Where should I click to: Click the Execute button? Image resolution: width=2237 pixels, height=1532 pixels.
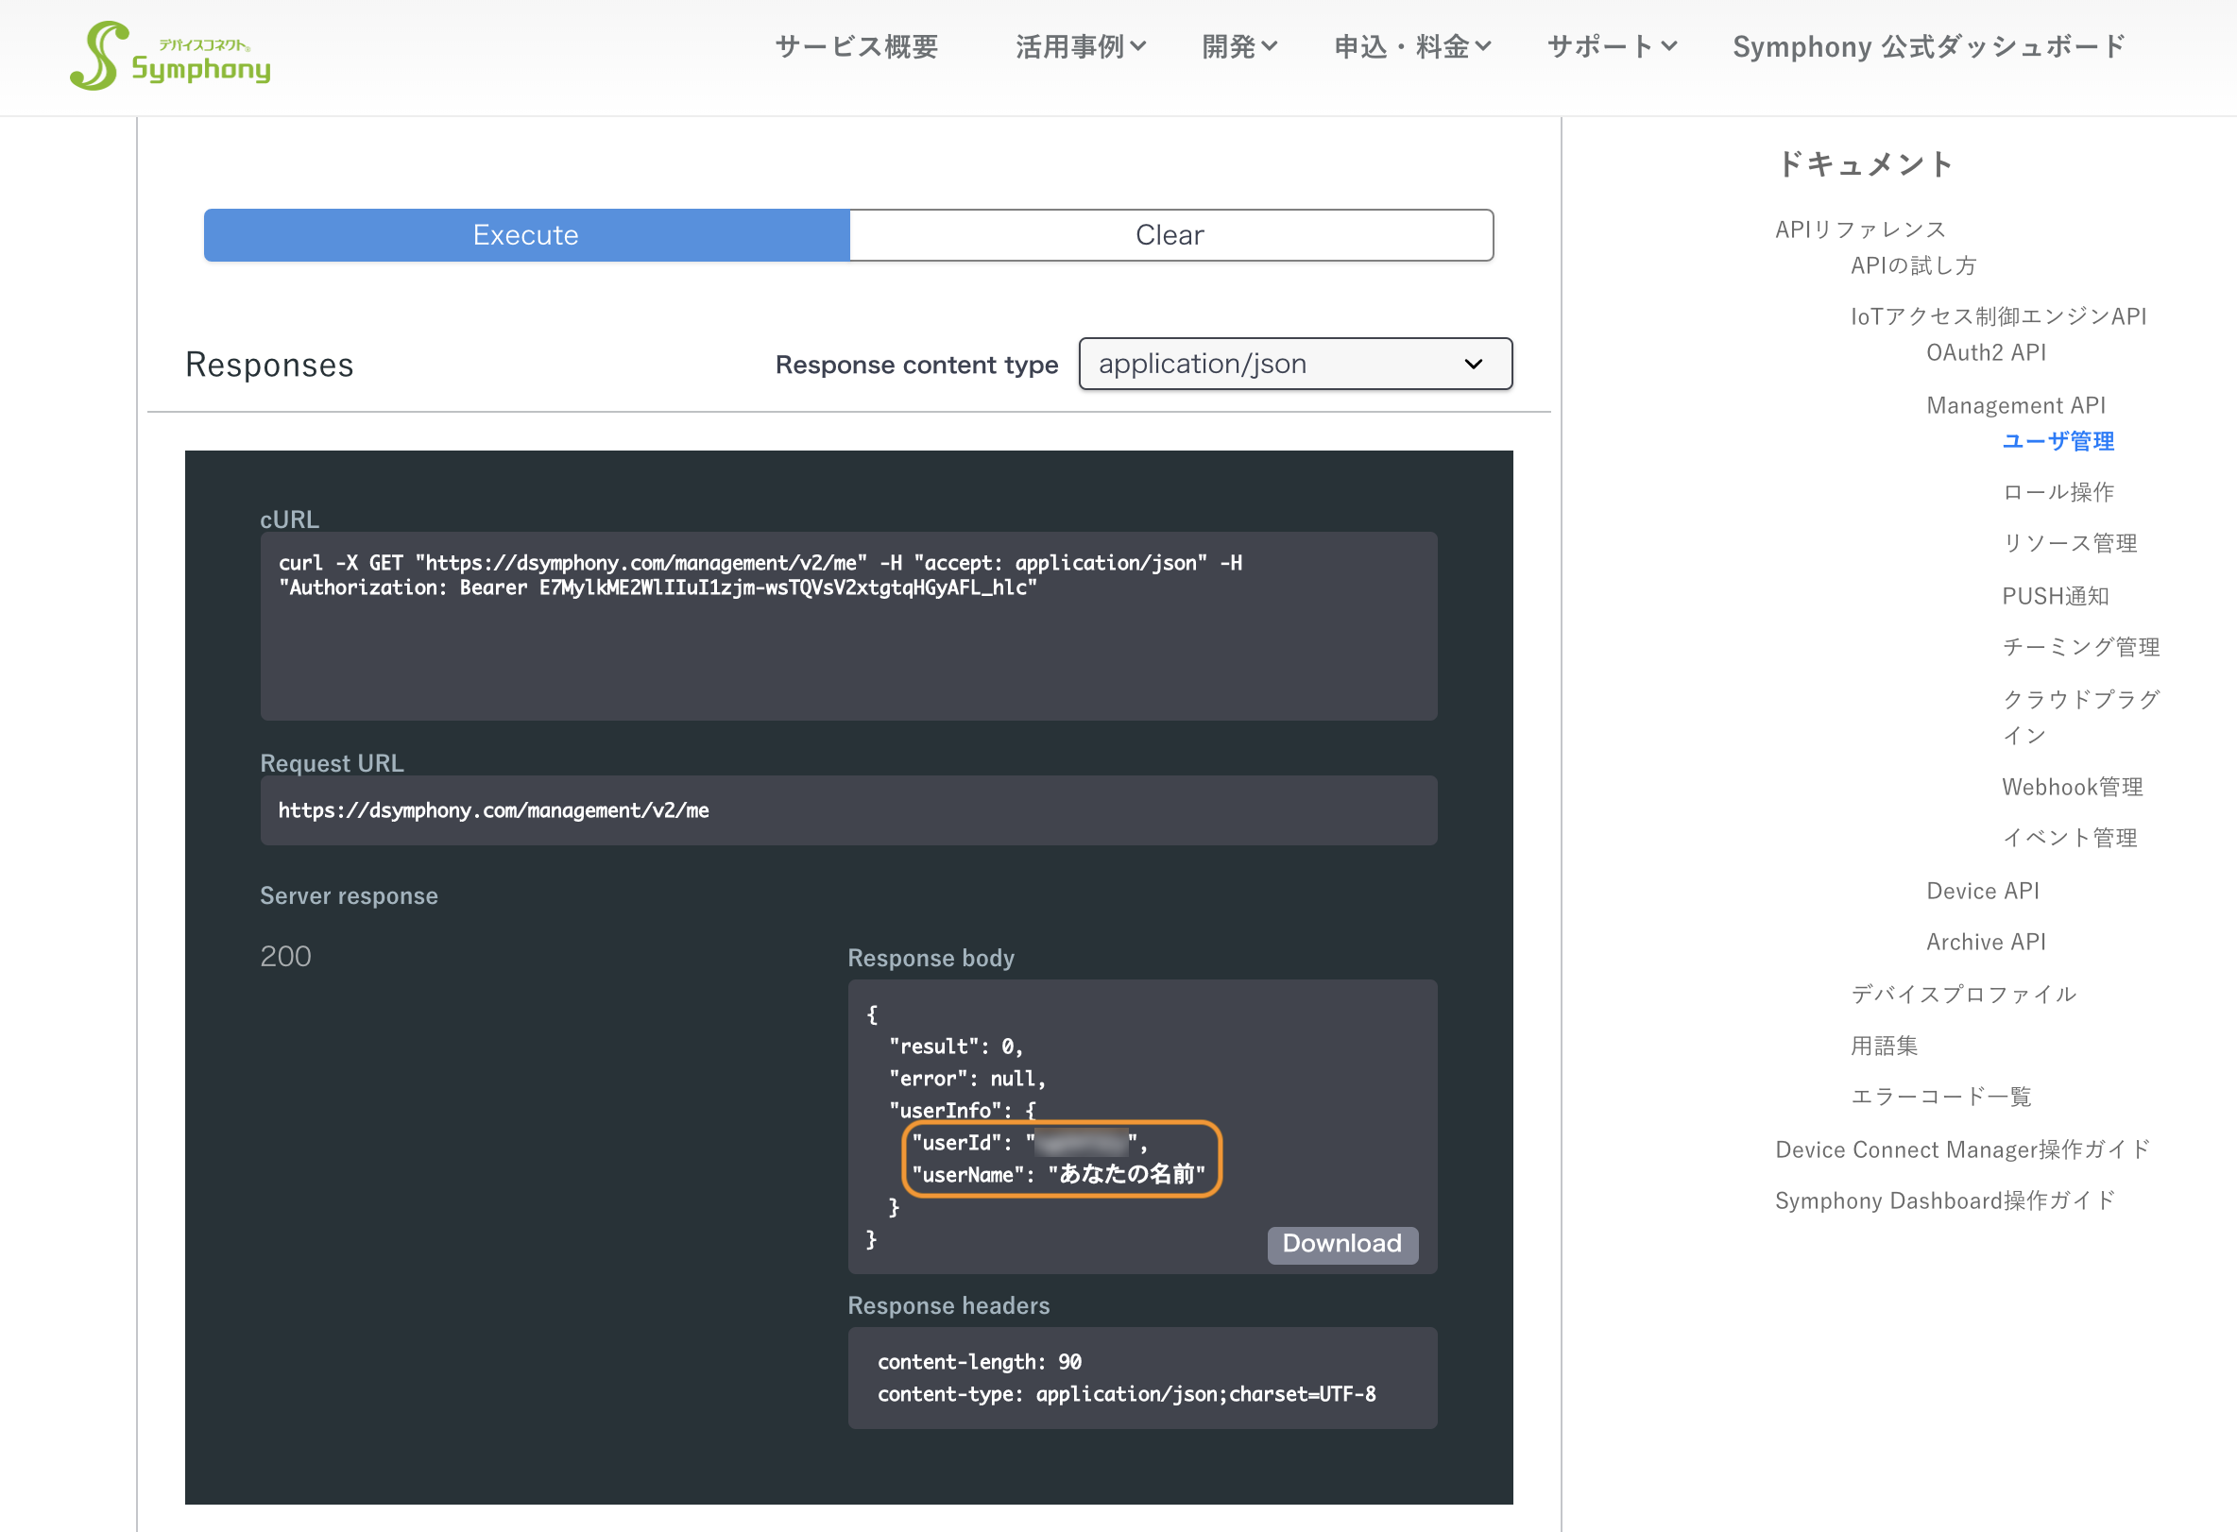point(526,235)
